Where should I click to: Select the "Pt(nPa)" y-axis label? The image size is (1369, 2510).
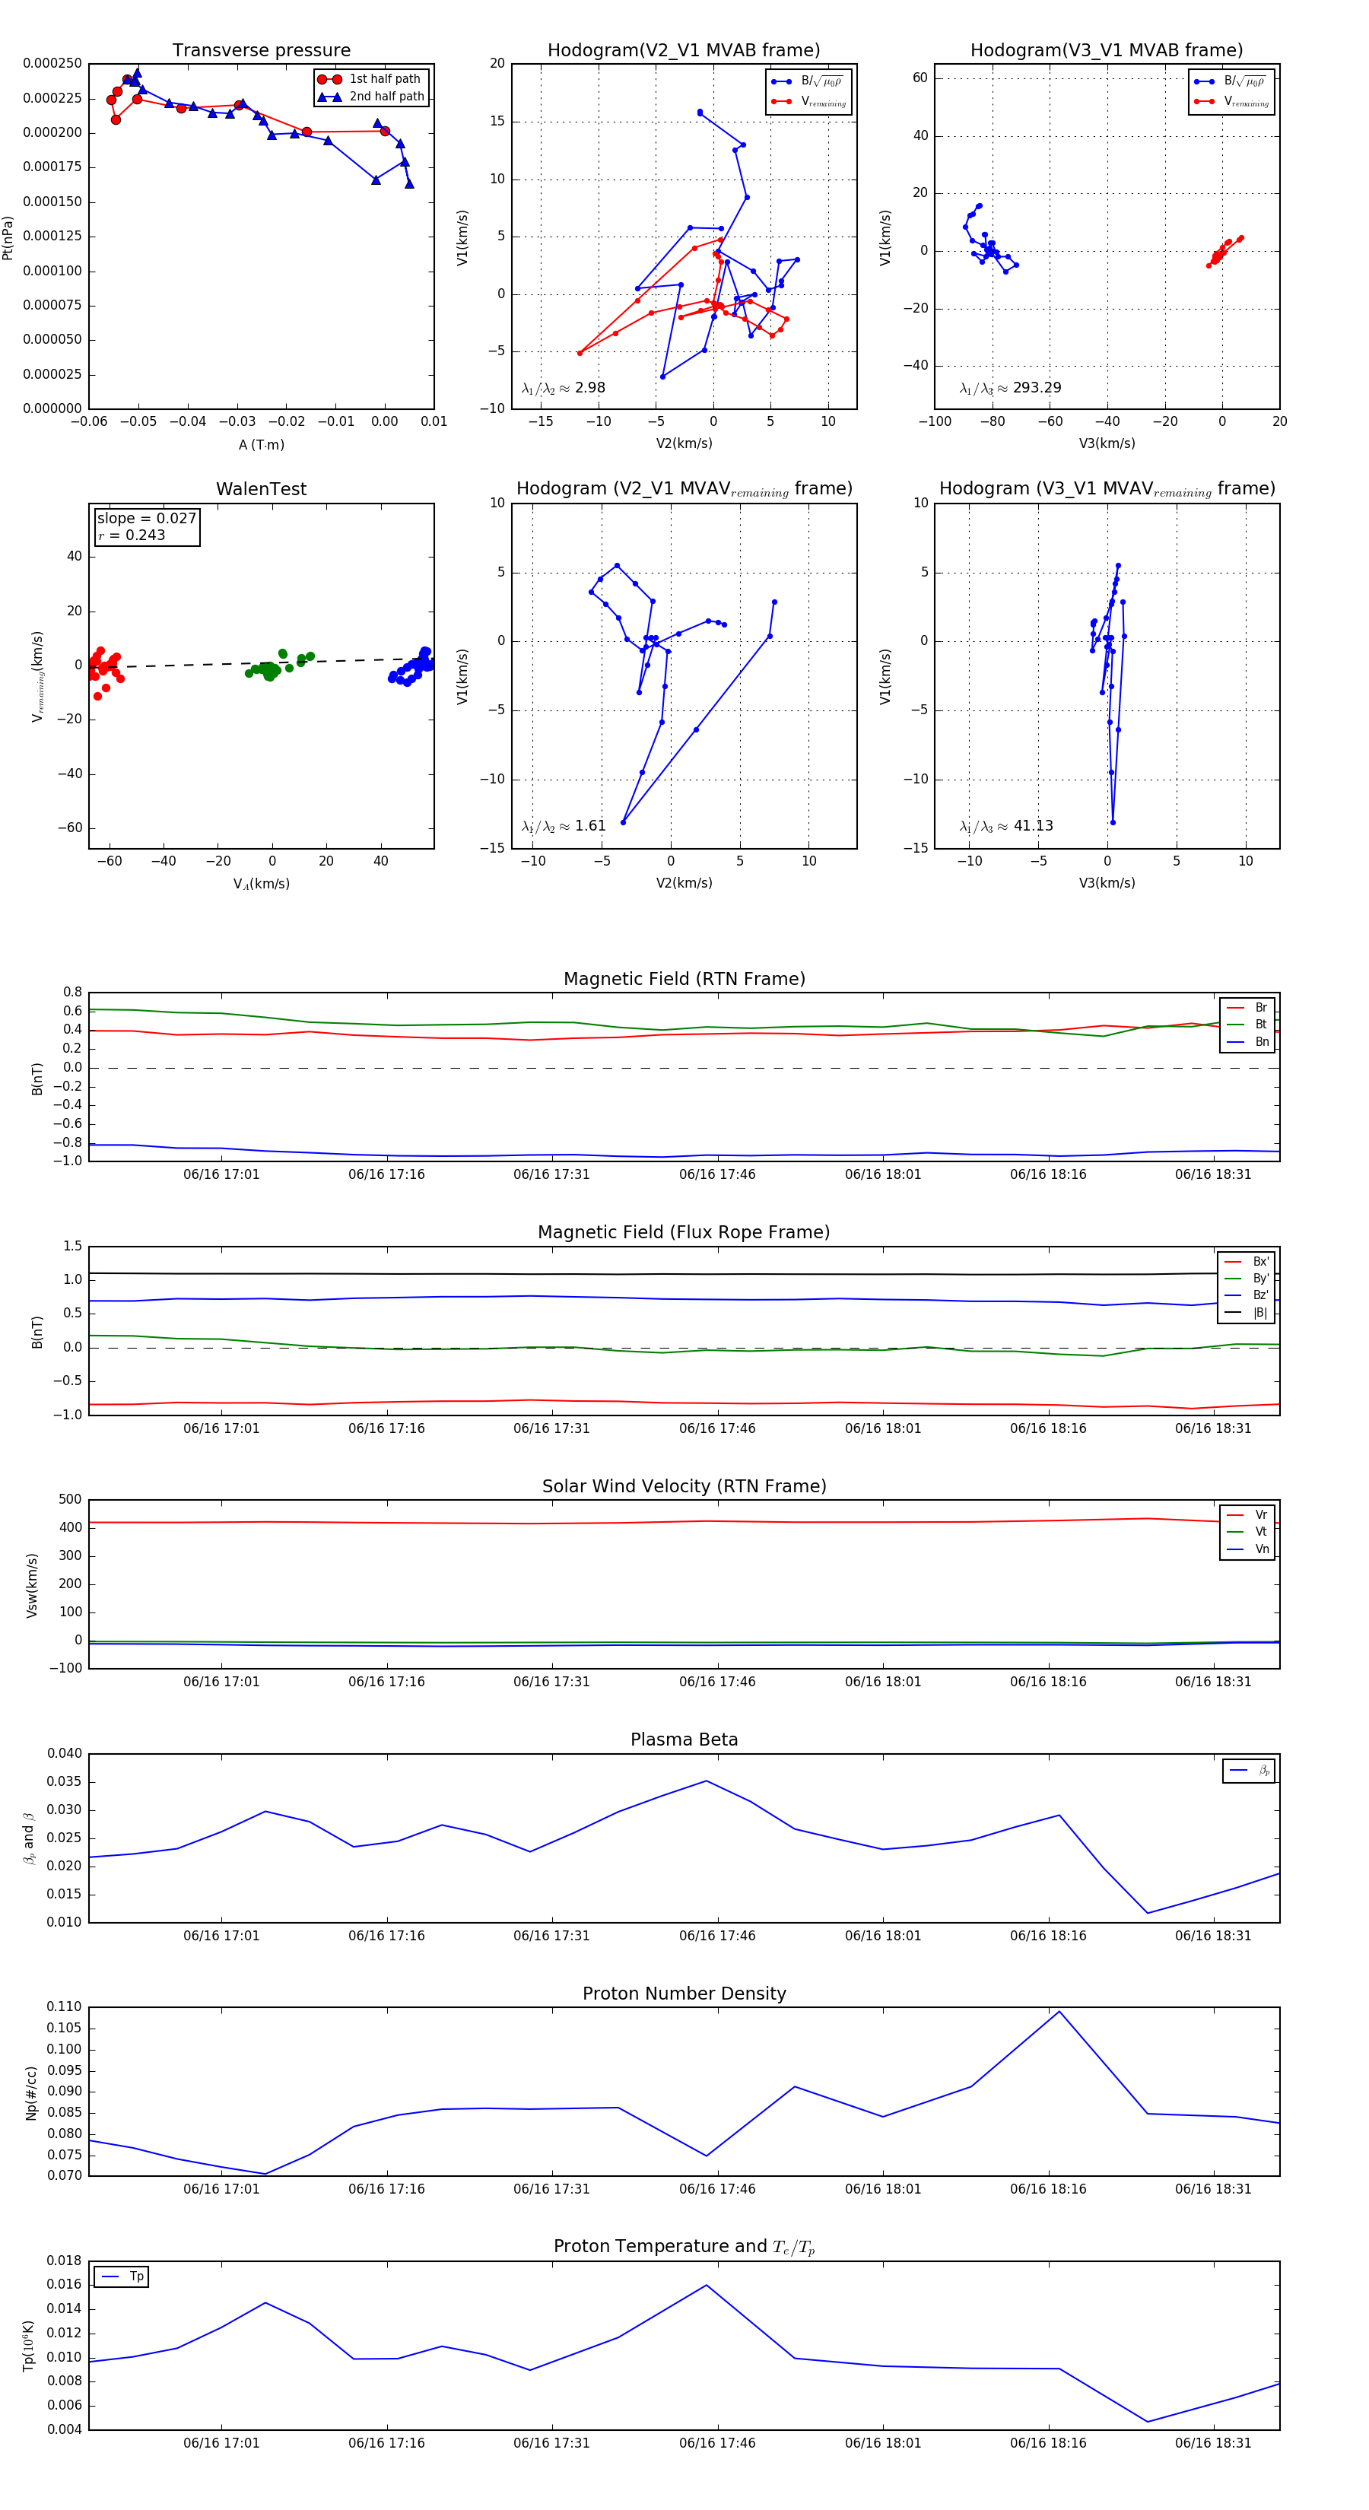[8, 238]
